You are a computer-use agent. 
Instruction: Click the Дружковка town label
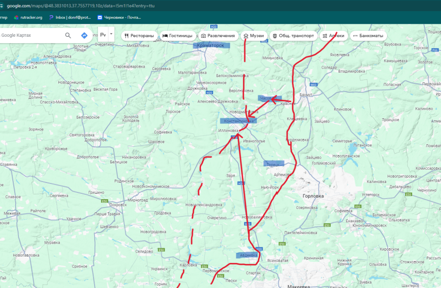197,88
